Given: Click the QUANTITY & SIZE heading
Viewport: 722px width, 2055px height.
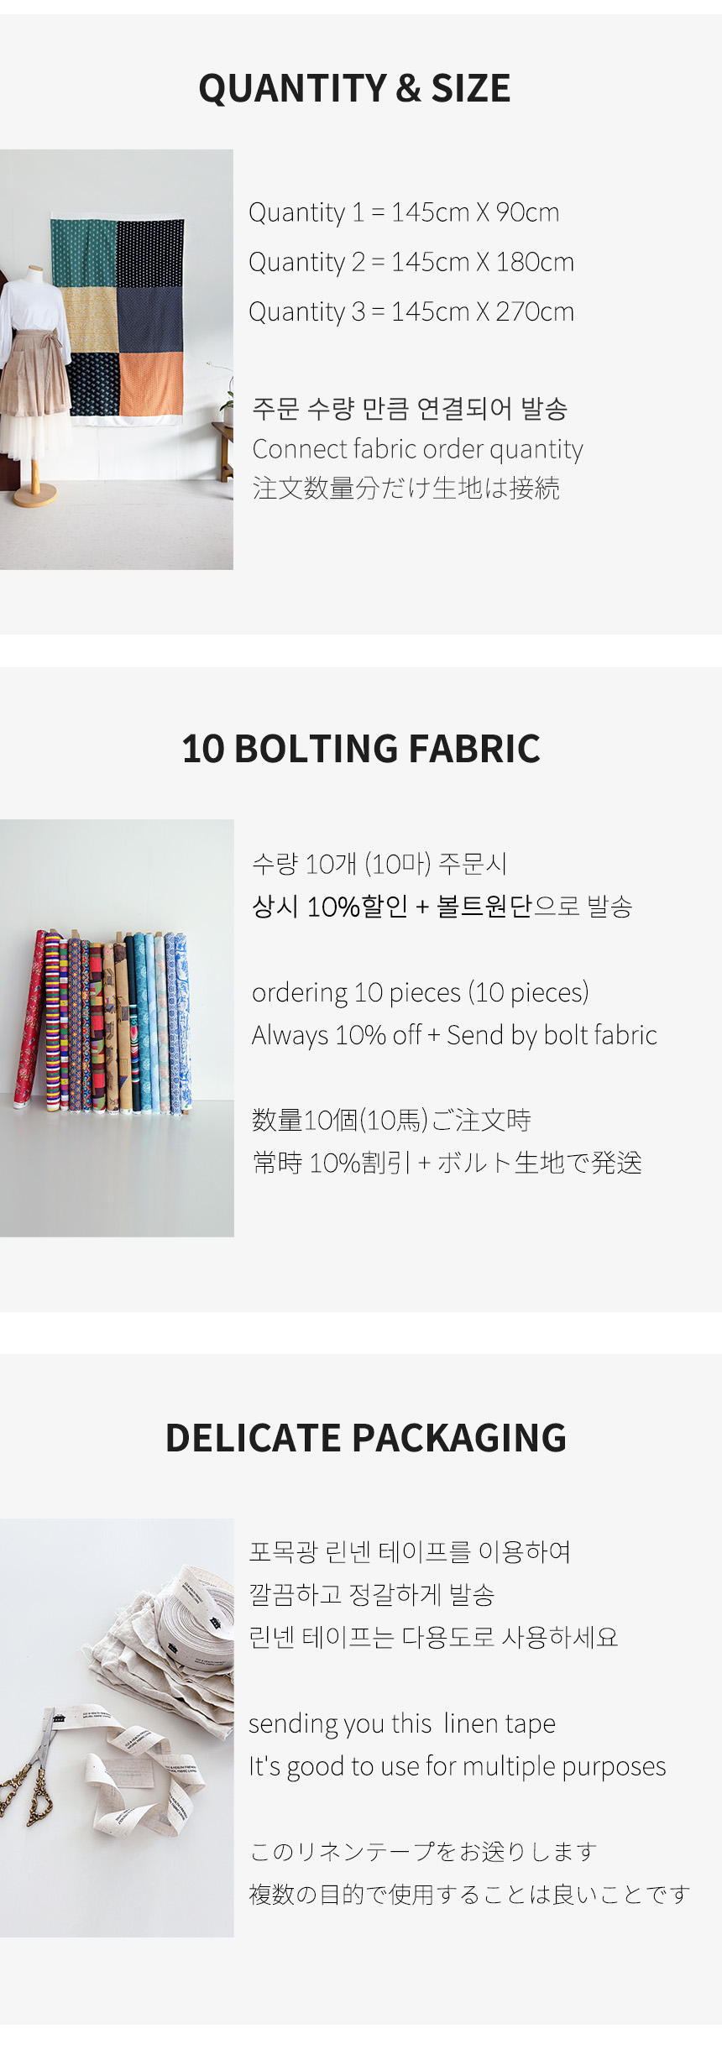Looking at the screenshot, I should point(354,88).
